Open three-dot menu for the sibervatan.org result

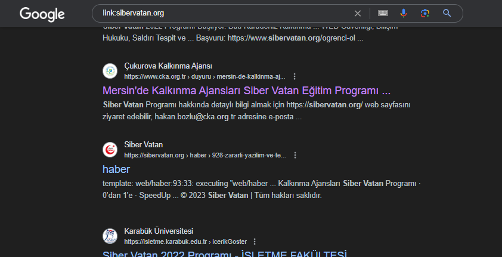click(295, 155)
